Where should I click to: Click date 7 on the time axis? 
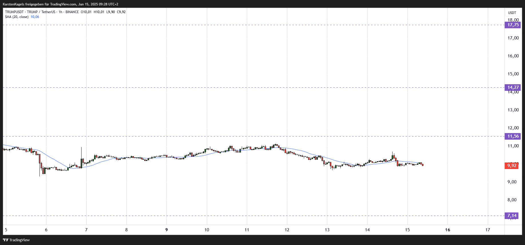click(86, 230)
